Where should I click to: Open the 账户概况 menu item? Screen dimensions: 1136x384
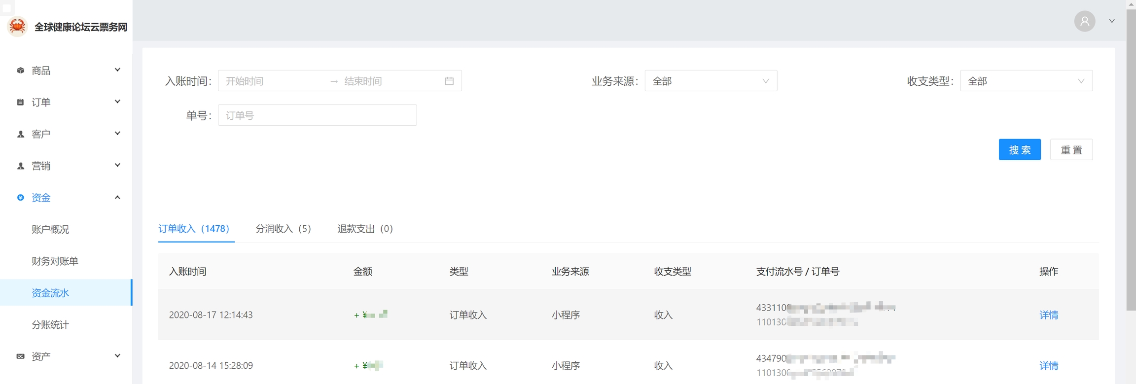[50, 229]
